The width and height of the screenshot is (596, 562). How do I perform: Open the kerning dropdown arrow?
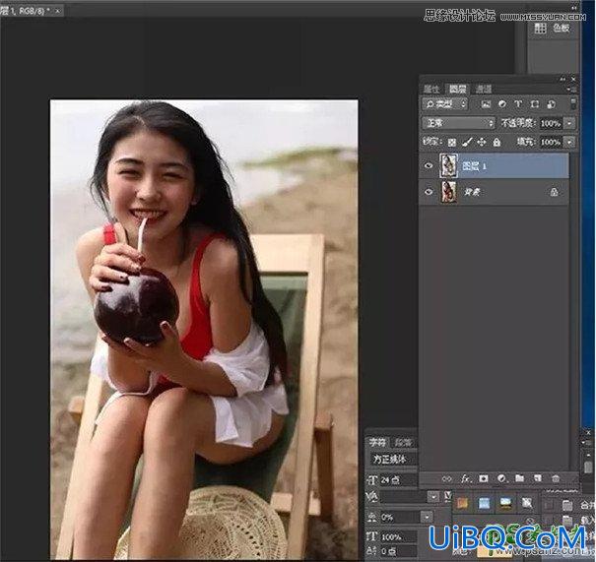click(432, 496)
